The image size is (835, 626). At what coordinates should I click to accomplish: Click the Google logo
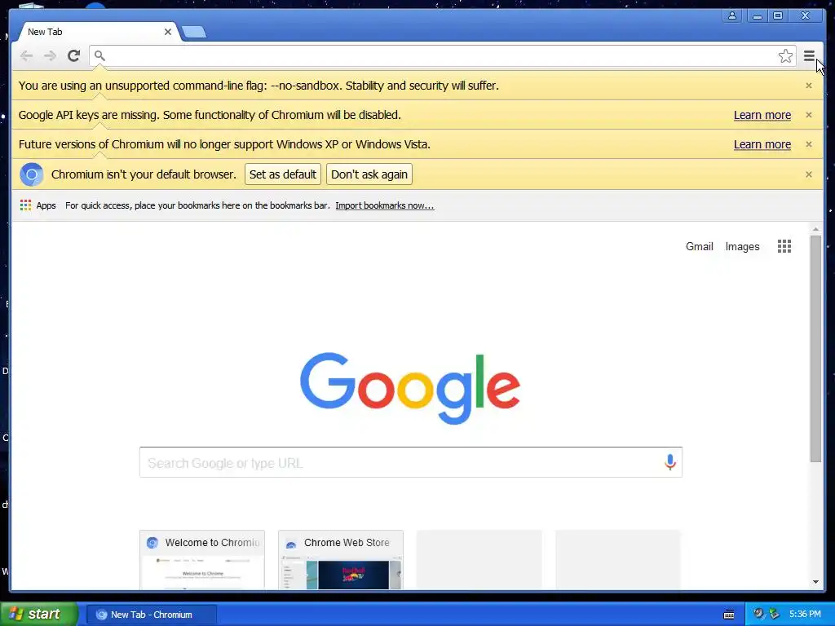[x=410, y=388]
